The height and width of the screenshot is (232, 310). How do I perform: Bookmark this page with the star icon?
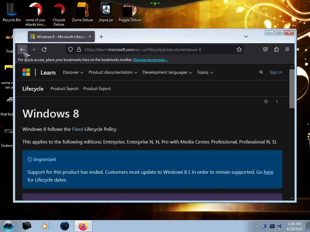coord(239,49)
